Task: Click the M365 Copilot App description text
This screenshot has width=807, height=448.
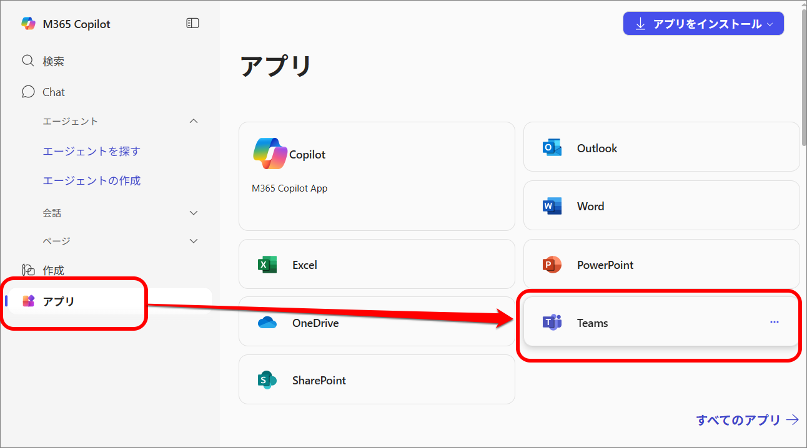Action: [290, 188]
